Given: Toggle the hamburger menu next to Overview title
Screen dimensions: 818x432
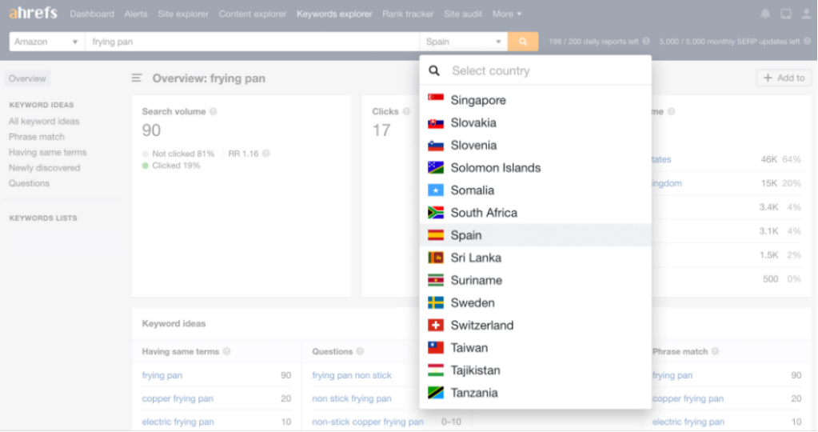Looking at the screenshot, I should [137, 78].
